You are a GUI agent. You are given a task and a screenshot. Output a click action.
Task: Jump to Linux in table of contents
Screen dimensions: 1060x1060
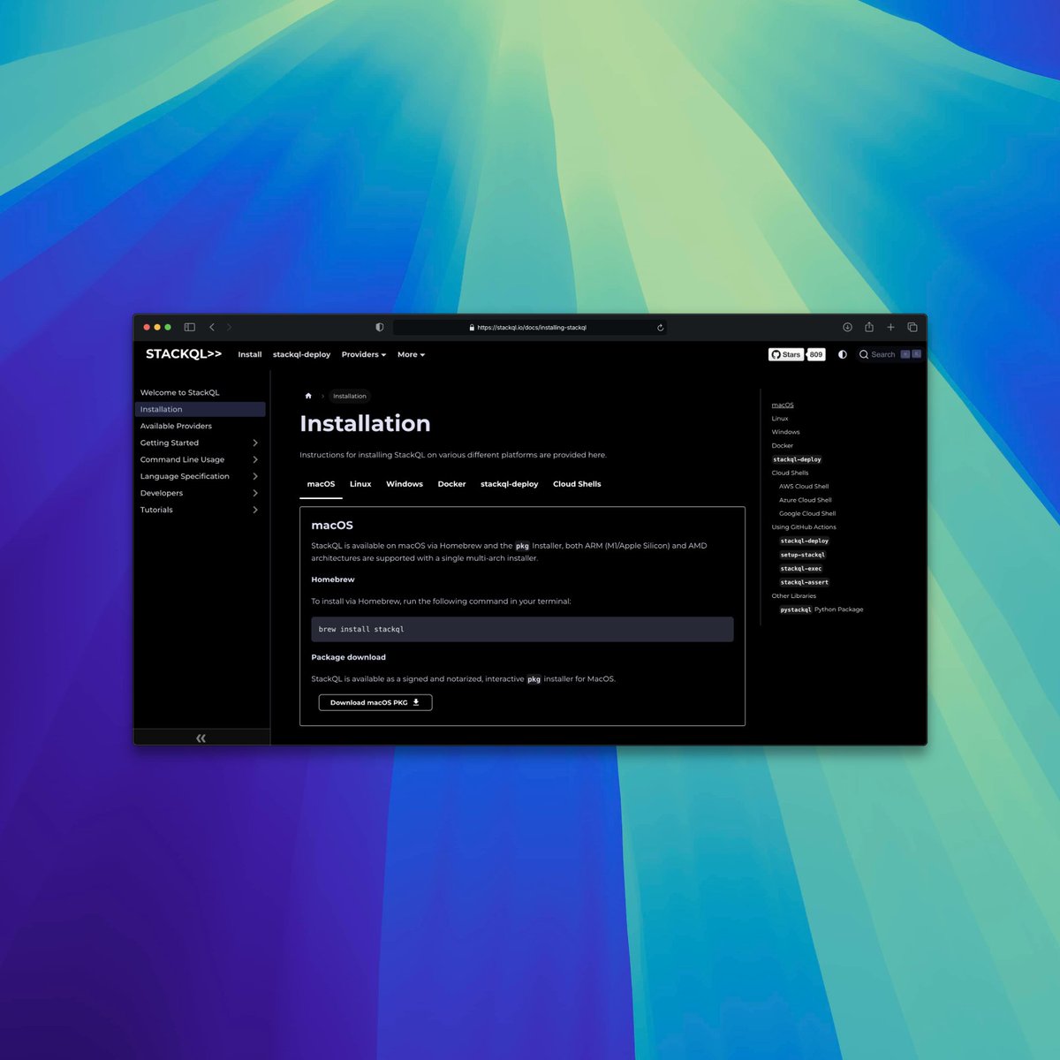[x=780, y=419]
